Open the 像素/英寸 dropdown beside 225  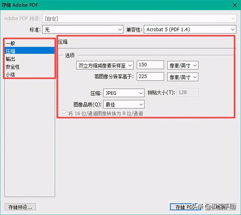pyautogui.click(x=183, y=77)
